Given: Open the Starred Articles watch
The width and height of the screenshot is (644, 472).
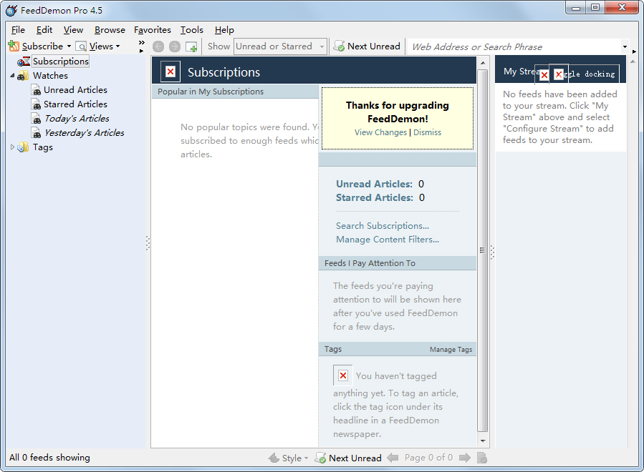Looking at the screenshot, I should [75, 104].
